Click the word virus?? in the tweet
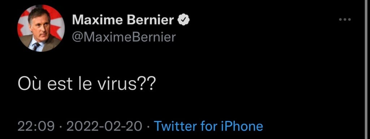The image size is (370, 139). coord(127,84)
